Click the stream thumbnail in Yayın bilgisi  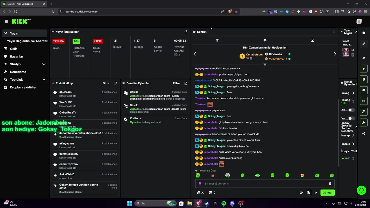346,52
